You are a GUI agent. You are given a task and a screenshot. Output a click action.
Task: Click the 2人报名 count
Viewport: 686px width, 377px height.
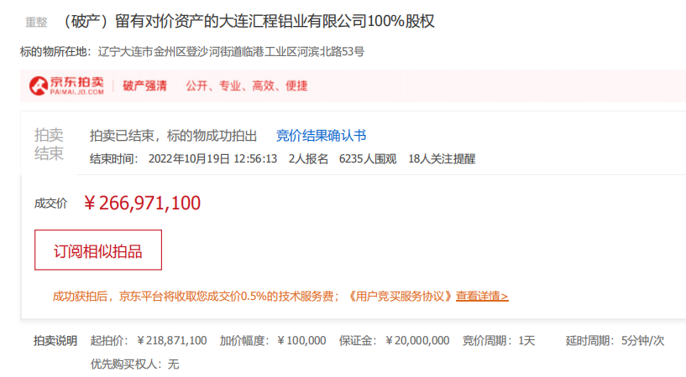[x=308, y=158]
